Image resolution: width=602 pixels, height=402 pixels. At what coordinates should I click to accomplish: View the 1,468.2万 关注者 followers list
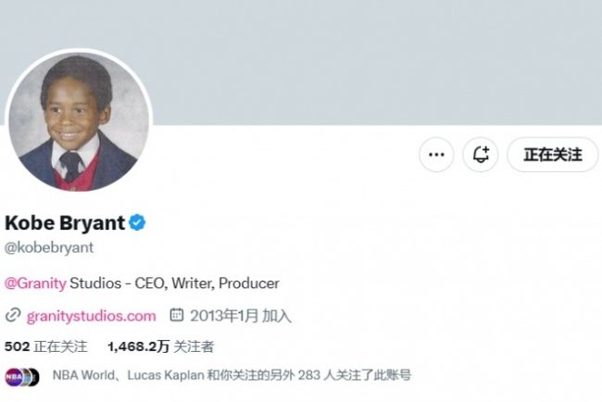(160, 346)
